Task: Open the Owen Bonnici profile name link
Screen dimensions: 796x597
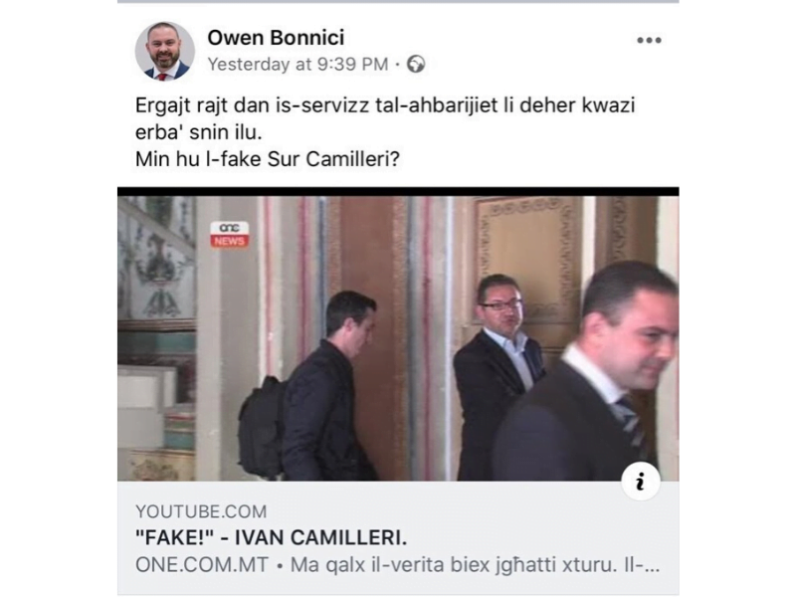Action: click(x=276, y=38)
